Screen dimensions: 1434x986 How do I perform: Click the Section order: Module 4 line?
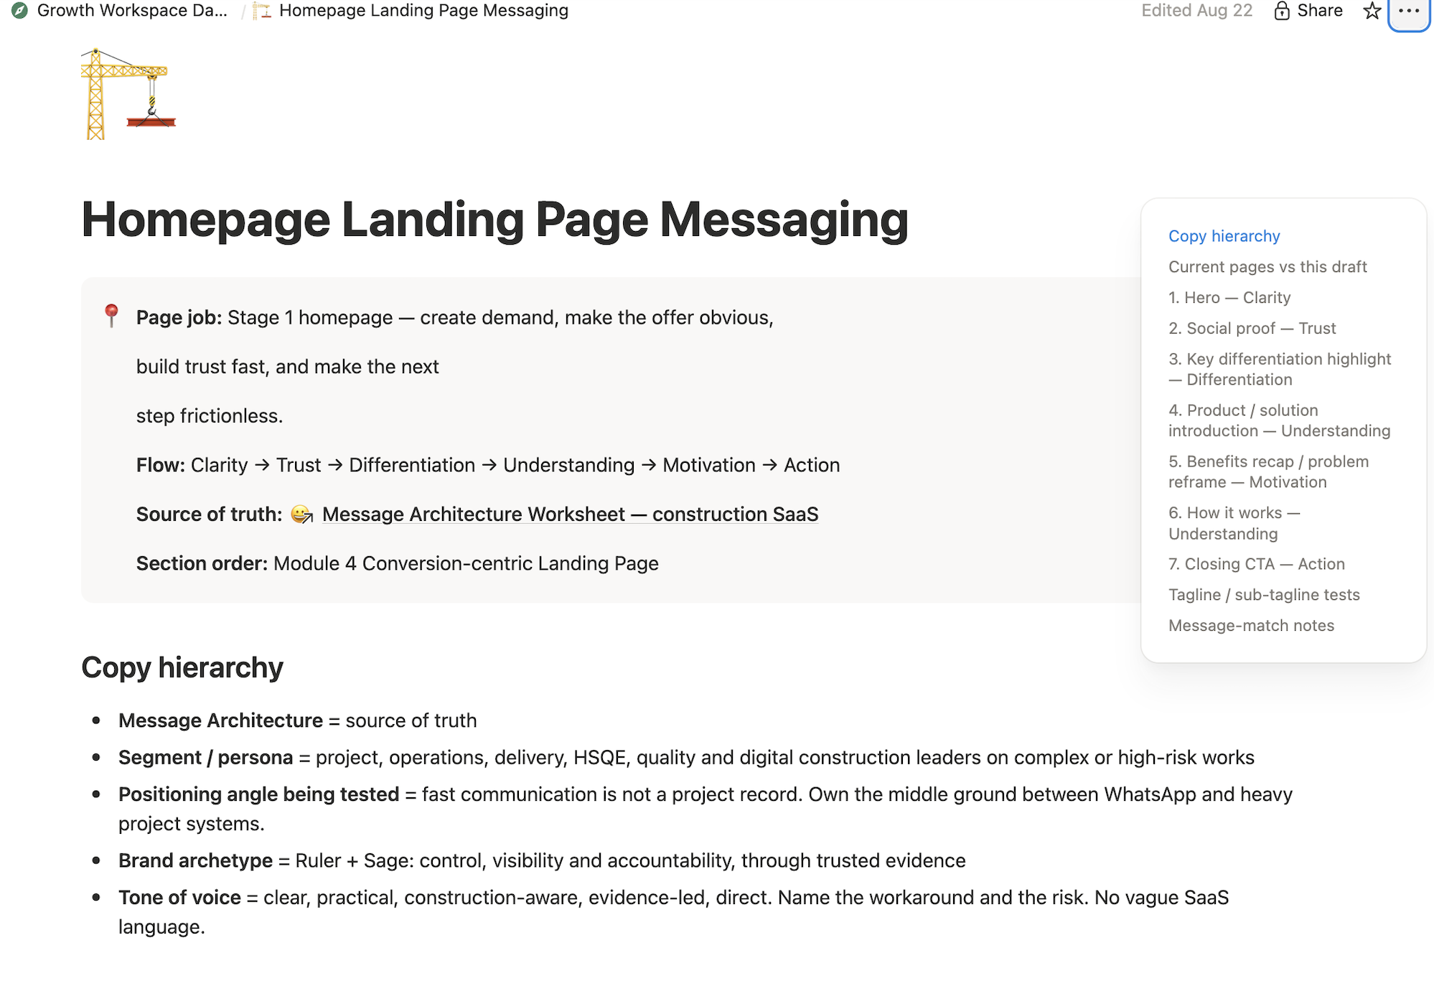[x=398, y=563]
